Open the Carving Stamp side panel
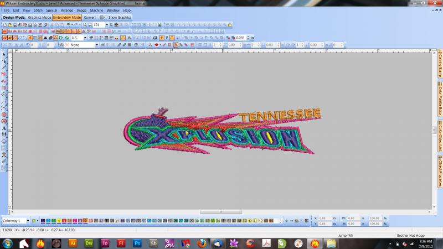 (x=440, y=64)
